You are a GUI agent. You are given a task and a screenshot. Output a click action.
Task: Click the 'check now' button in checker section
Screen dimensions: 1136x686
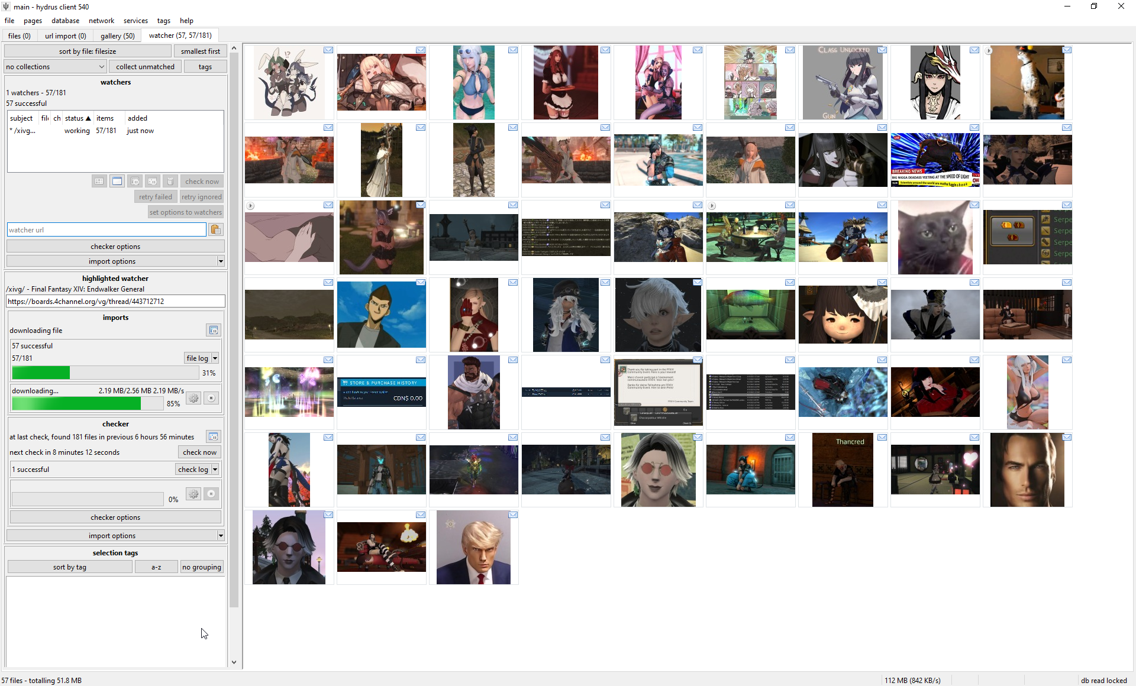(x=199, y=452)
